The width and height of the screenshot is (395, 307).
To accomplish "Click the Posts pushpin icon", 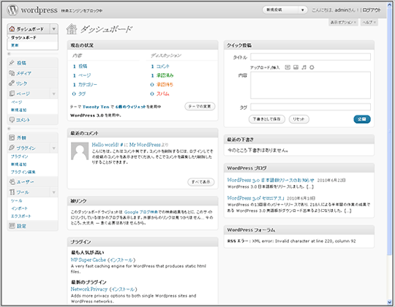I will pyautogui.click(x=12, y=63).
